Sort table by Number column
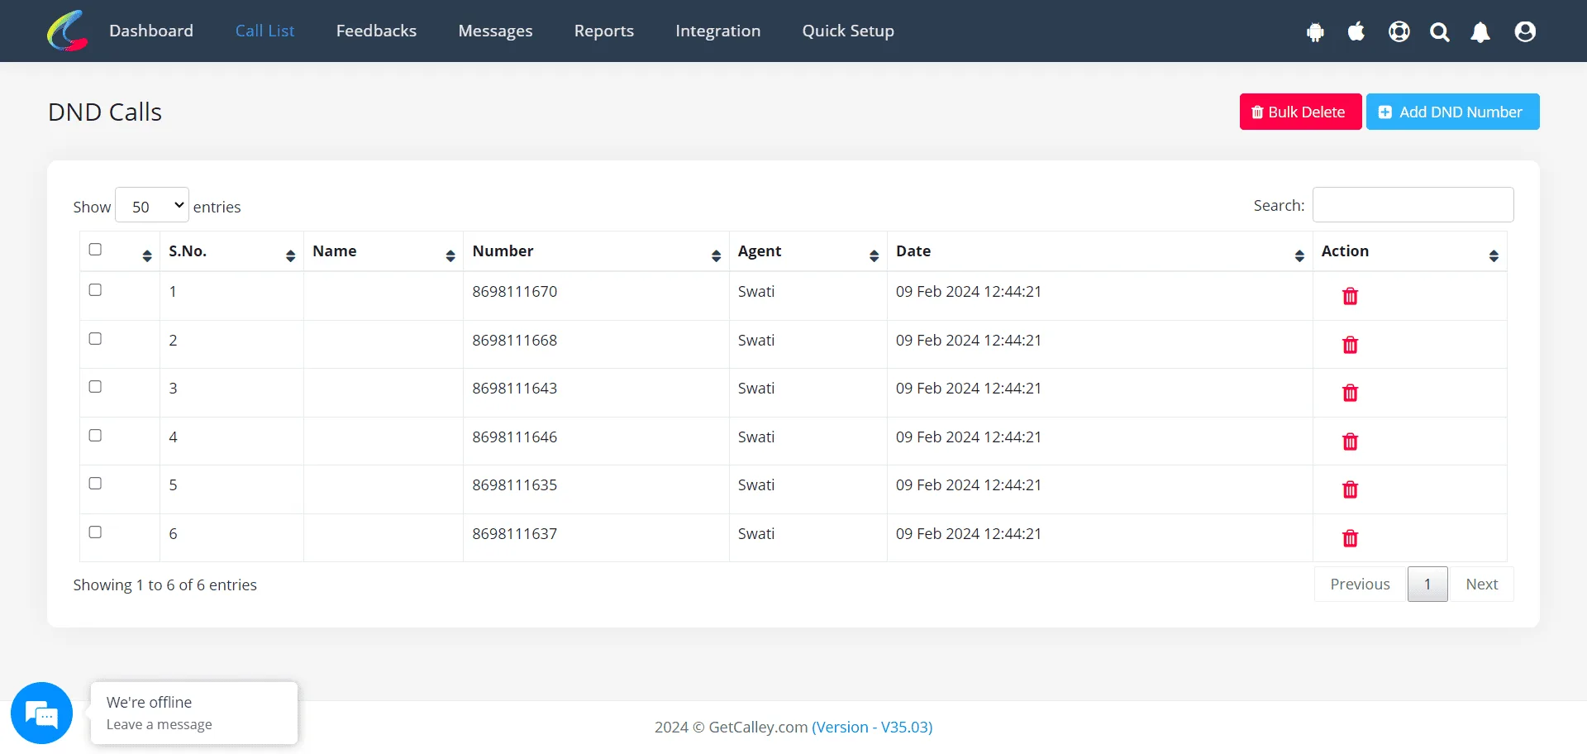Image resolution: width=1587 pixels, height=754 pixels. 716,255
